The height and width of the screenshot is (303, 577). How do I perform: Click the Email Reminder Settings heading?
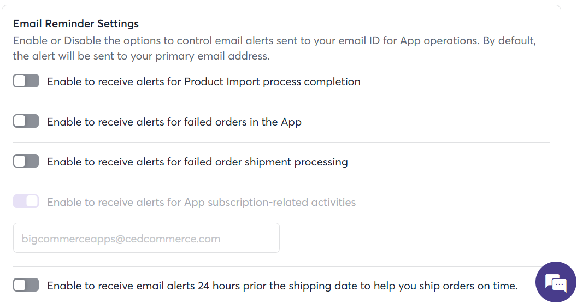coord(76,23)
